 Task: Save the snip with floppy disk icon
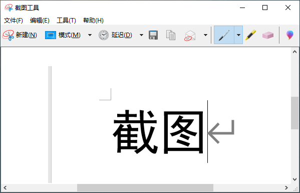pyautogui.click(x=153, y=35)
